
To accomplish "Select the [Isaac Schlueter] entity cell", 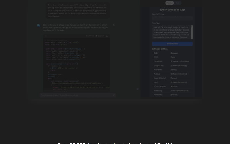I will (160, 78).
